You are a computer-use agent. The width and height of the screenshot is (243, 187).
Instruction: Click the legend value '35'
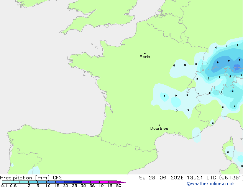coord(92,185)
